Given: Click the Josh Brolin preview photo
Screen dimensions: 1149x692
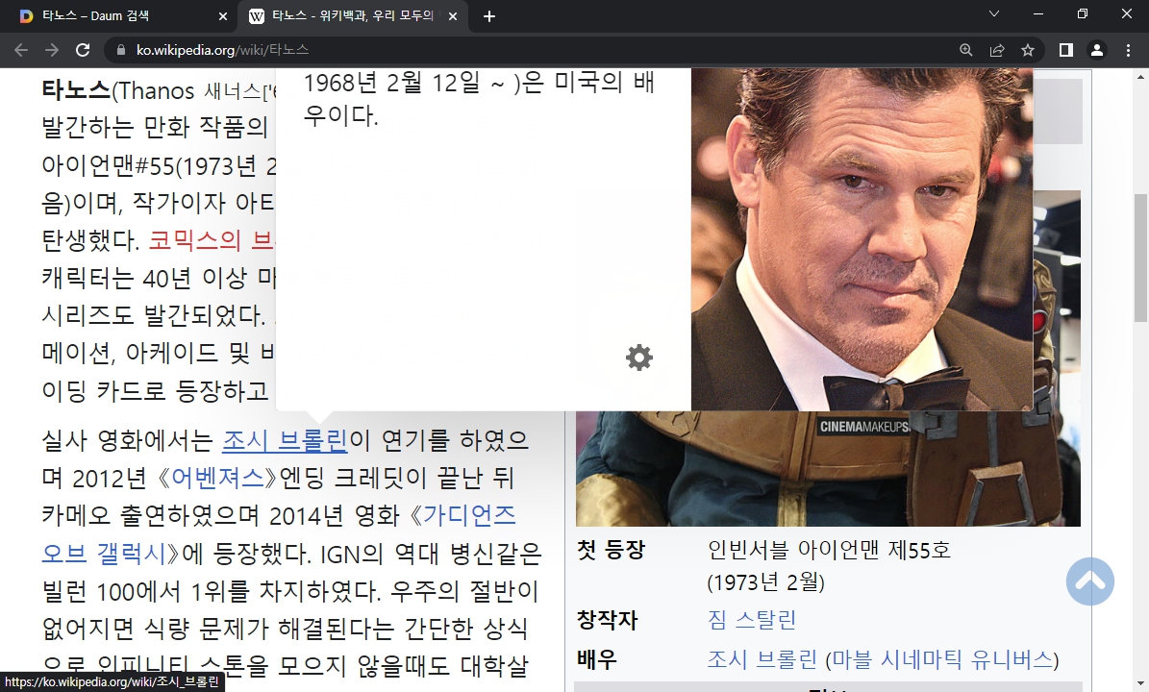Looking at the screenshot, I should (862, 239).
